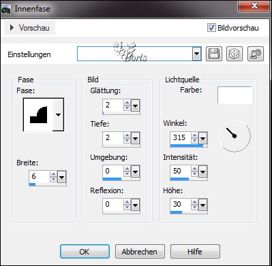The height and width of the screenshot is (266, 272).
Task: Open the Fase bevel shape dropdown
Action: tap(59, 115)
